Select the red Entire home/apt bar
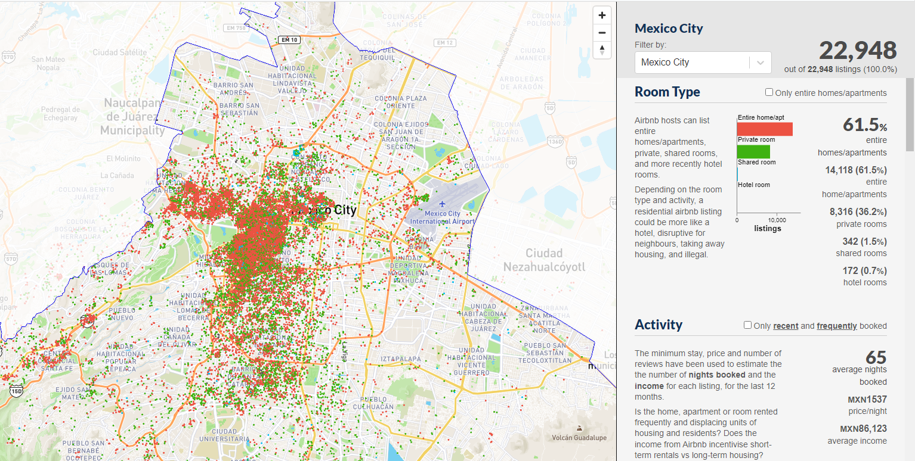 (764, 129)
